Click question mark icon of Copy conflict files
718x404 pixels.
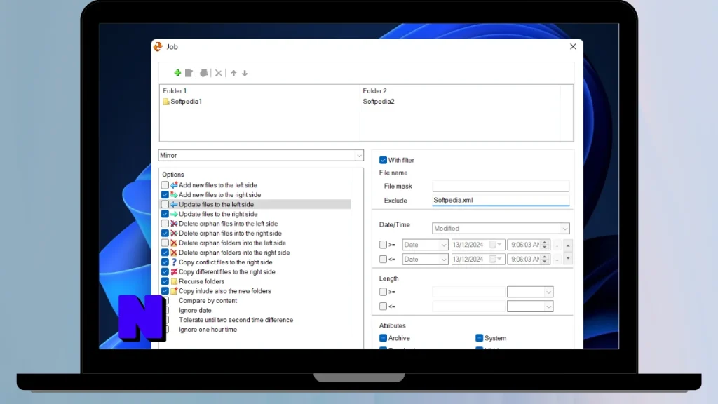174,262
